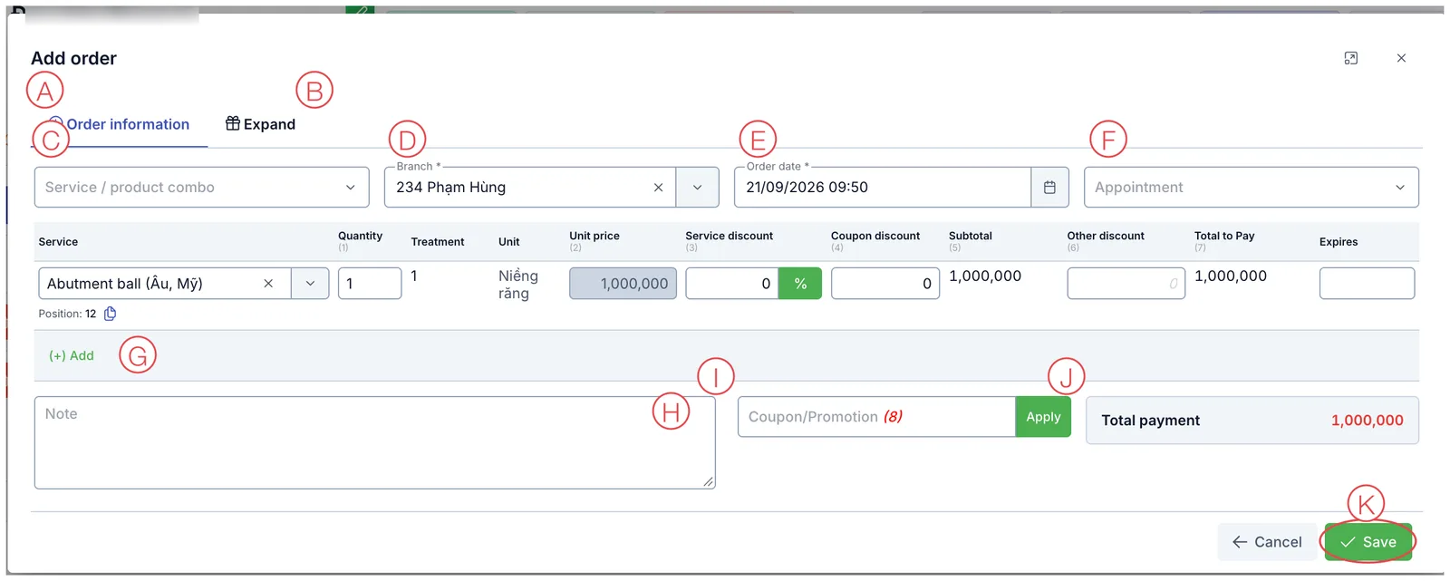
Task: Select the Service column header
Action: (58, 242)
